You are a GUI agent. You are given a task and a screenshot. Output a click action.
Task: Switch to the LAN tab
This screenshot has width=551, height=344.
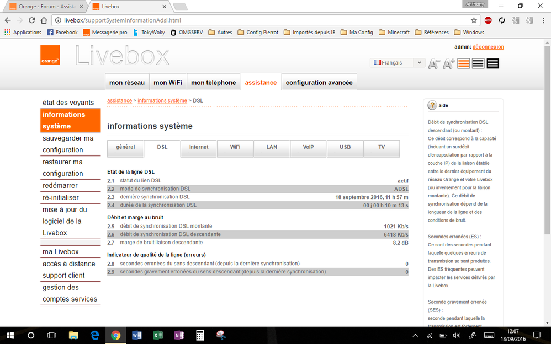[272, 148]
